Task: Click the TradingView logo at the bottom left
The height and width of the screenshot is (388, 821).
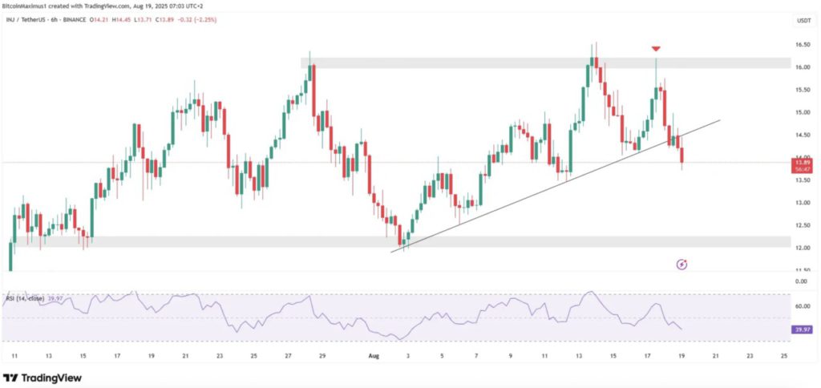Action: pyautogui.click(x=37, y=378)
